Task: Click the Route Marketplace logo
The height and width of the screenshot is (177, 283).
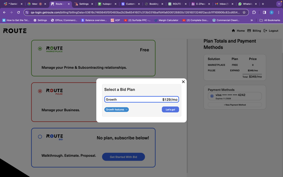Action: [x=54, y=49]
